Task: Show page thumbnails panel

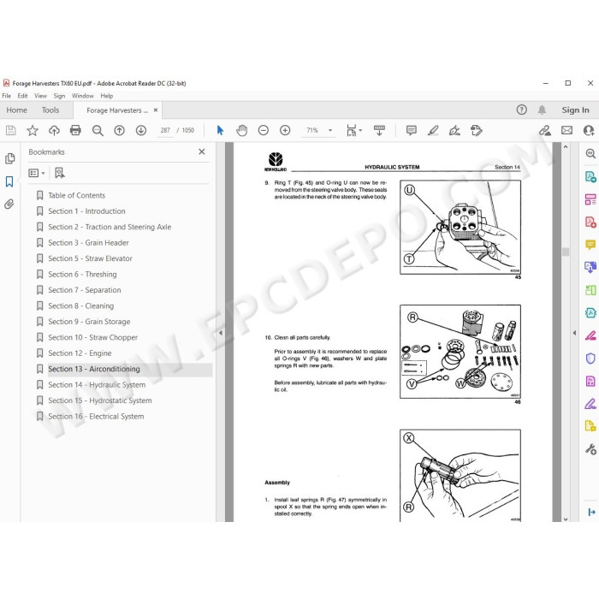Action: tap(10, 158)
